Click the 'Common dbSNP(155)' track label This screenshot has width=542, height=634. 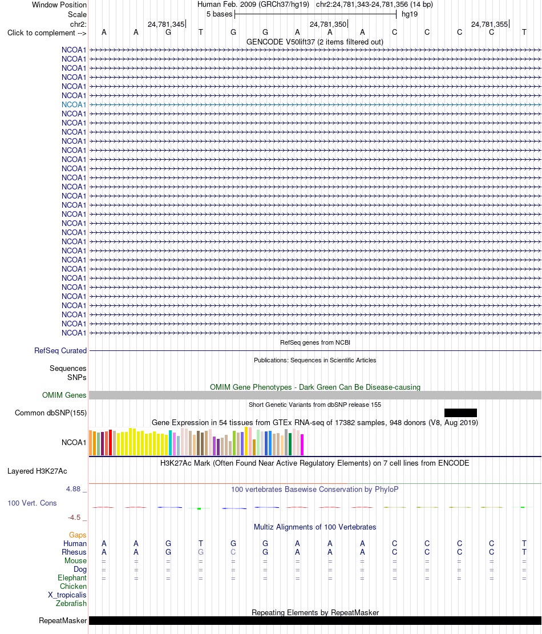pyautogui.click(x=51, y=413)
